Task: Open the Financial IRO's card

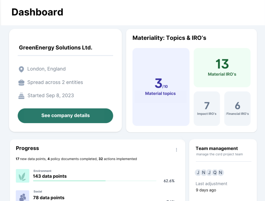Action: click(x=237, y=108)
